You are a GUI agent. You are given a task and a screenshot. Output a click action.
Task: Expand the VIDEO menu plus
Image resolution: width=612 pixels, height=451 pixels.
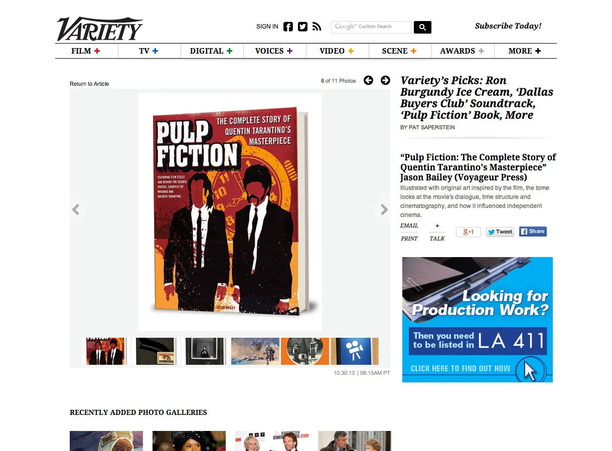(351, 51)
